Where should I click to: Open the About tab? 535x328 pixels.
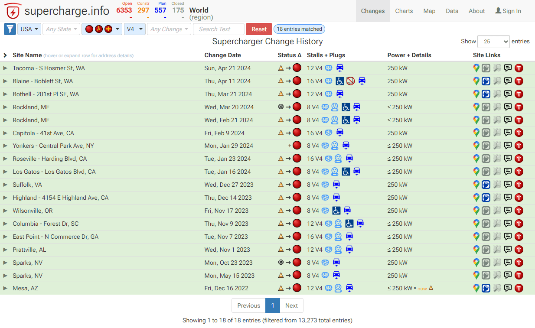pos(476,11)
